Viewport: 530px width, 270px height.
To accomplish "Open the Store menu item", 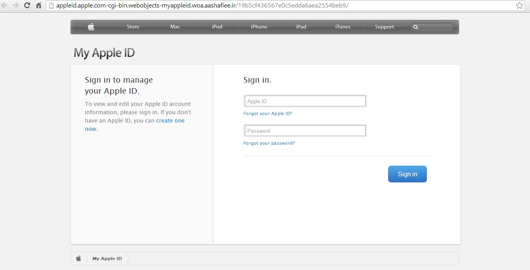I will point(133,27).
